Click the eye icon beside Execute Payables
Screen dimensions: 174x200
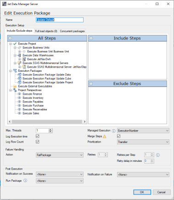19,102
